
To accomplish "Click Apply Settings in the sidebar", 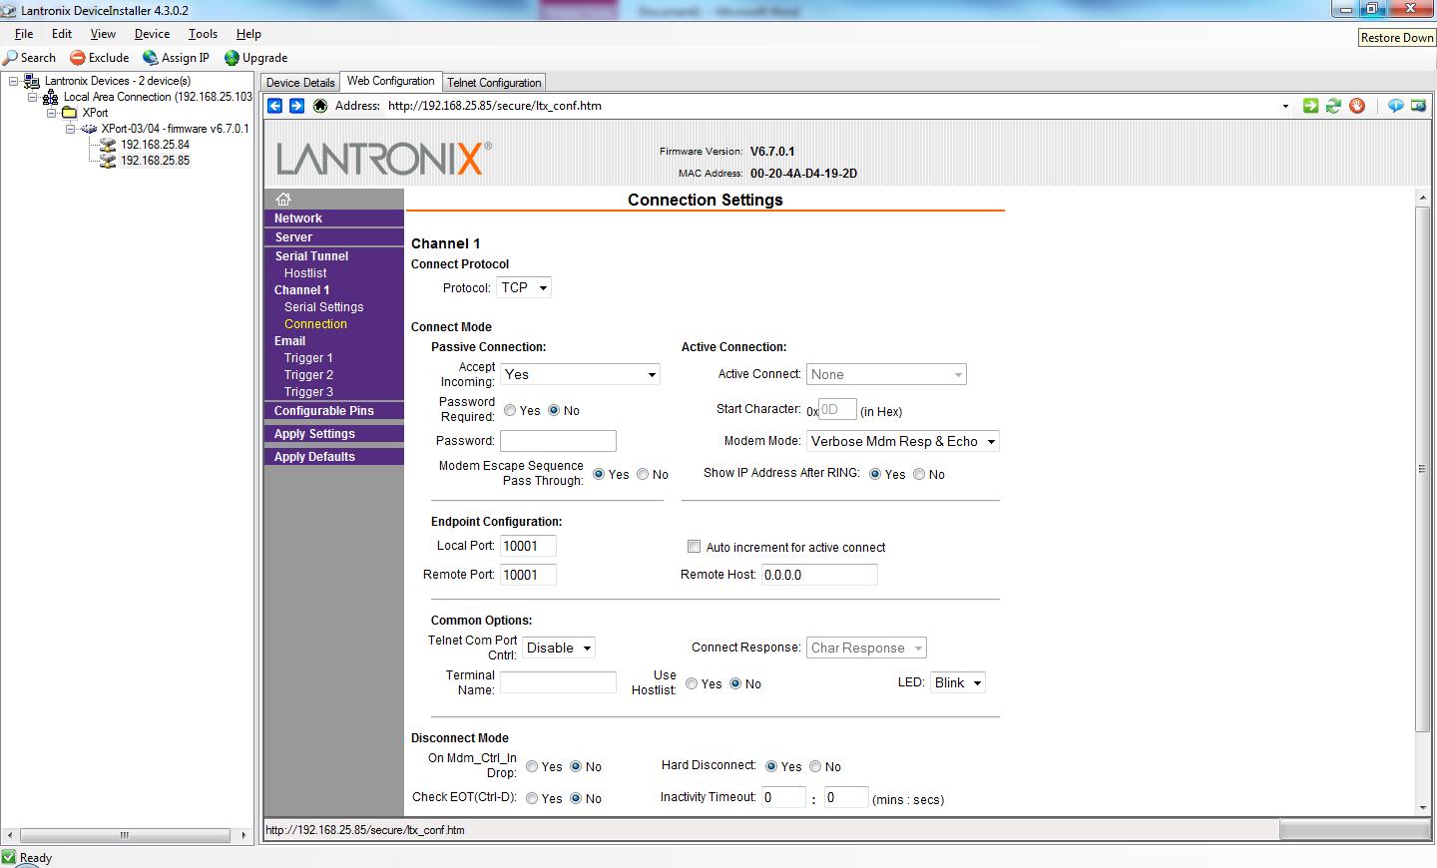I will coord(334,434).
